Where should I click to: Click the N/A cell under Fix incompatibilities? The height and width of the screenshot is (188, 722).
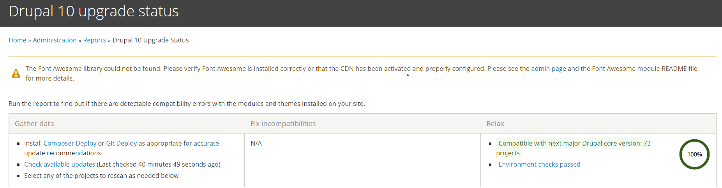tap(256, 143)
